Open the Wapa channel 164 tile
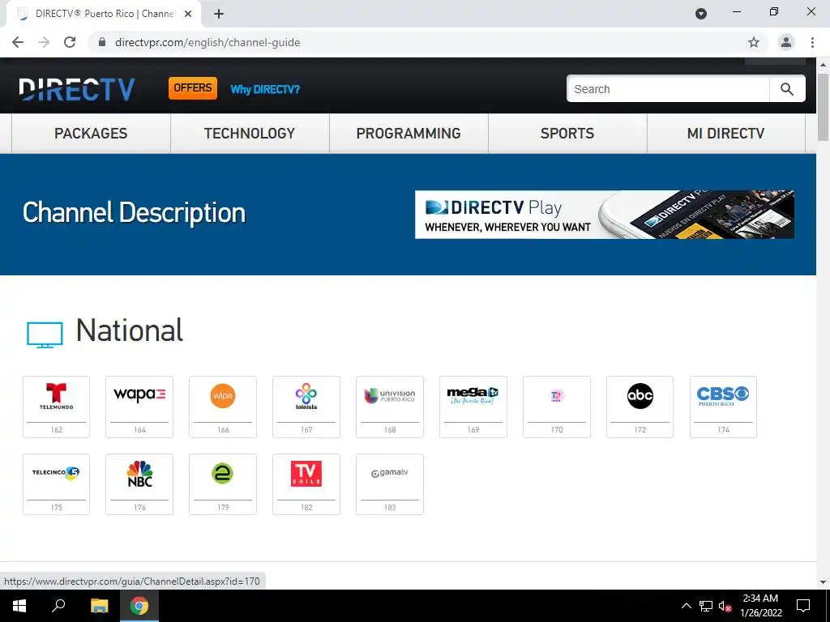This screenshot has width=830, height=622. pyautogui.click(x=139, y=407)
